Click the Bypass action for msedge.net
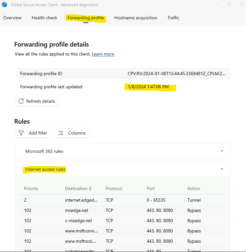 click(194, 210)
